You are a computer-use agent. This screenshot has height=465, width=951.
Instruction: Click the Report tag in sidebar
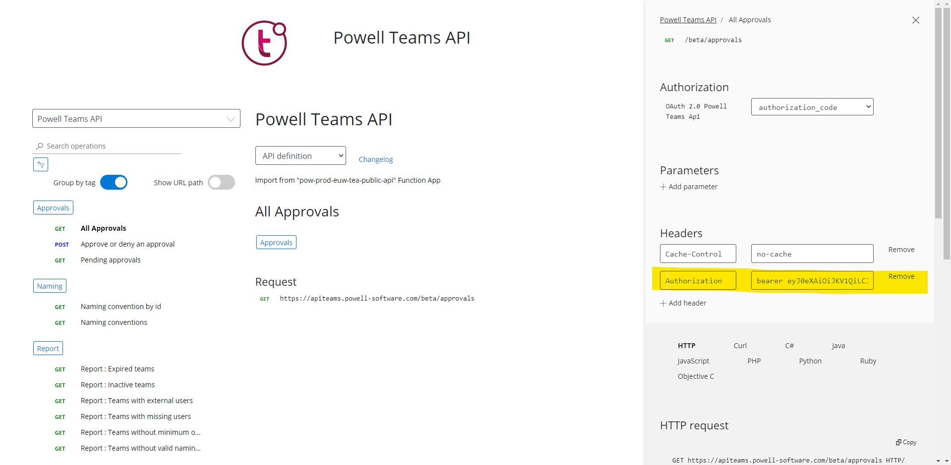48,348
